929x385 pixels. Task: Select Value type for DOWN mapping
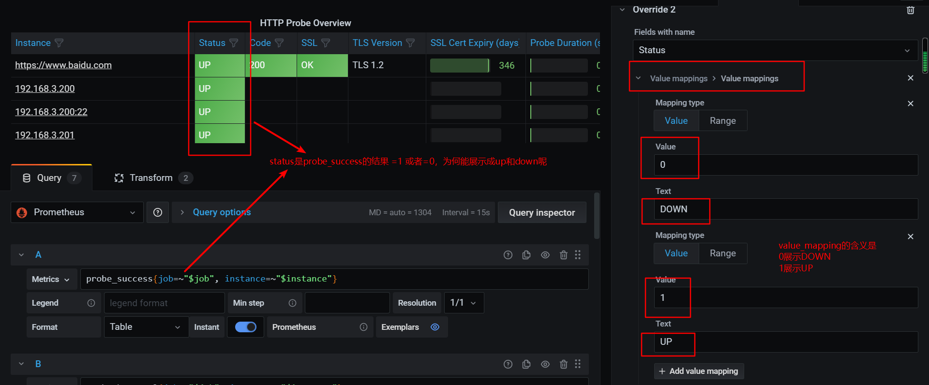point(676,121)
